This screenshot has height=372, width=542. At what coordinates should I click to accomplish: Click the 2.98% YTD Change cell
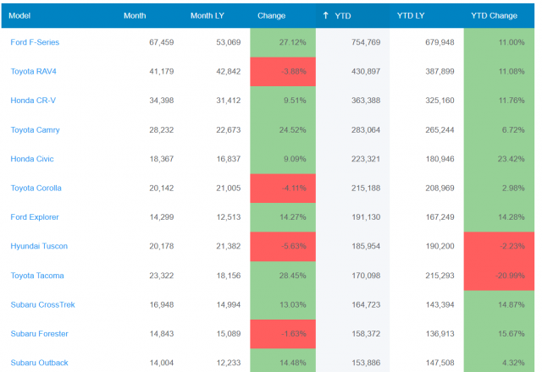click(499, 188)
